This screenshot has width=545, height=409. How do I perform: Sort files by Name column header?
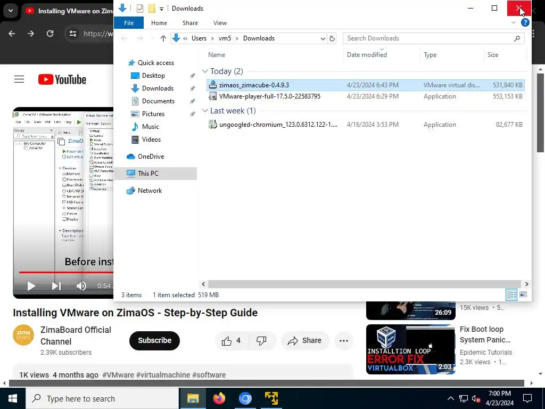coord(217,55)
